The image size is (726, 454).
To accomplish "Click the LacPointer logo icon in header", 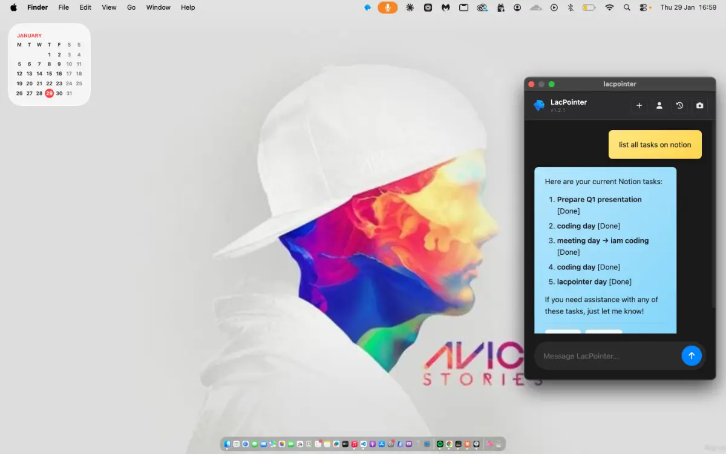I will [539, 105].
